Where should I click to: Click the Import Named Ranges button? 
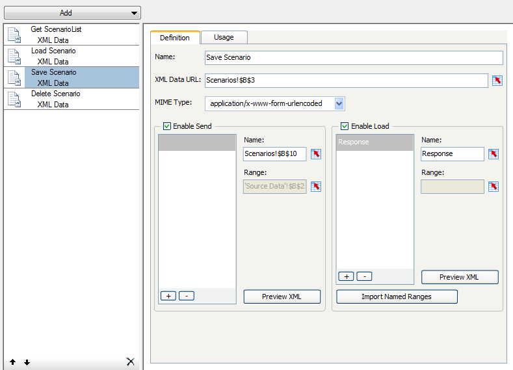click(397, 297)
